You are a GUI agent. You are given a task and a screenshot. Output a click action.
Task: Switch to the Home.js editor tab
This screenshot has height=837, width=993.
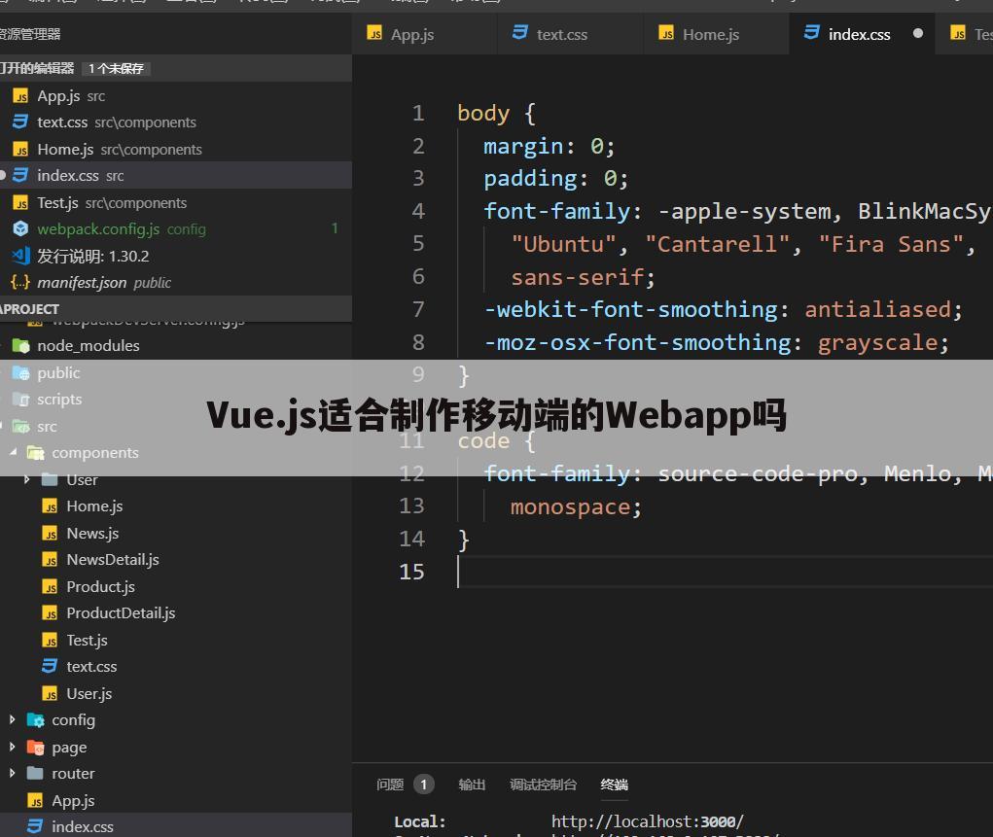coord(716,34)
